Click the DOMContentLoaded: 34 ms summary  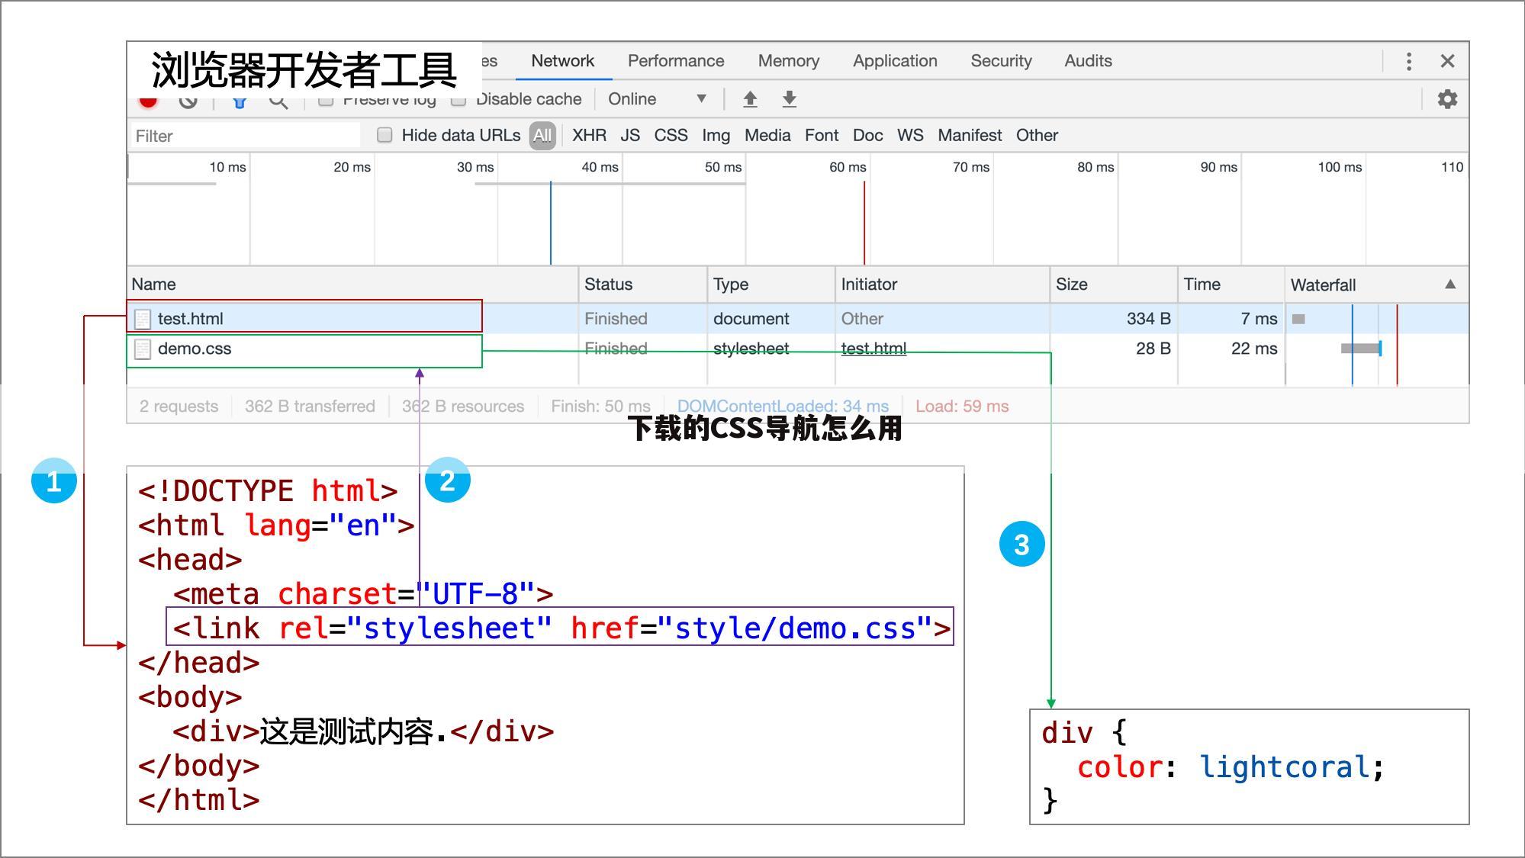tap(783, 407)
